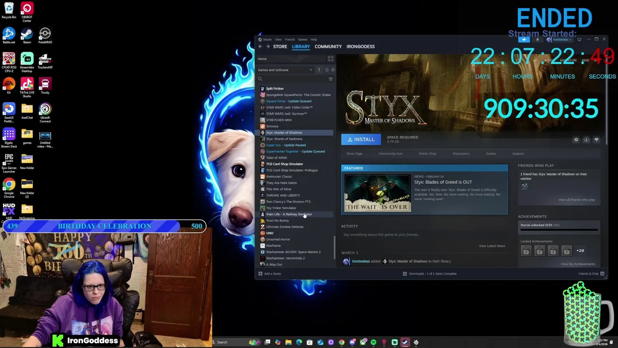The width and height of the screenshot is (618, 348).
Task: Open game info icon for Styx
Action: tap(586, 139)
